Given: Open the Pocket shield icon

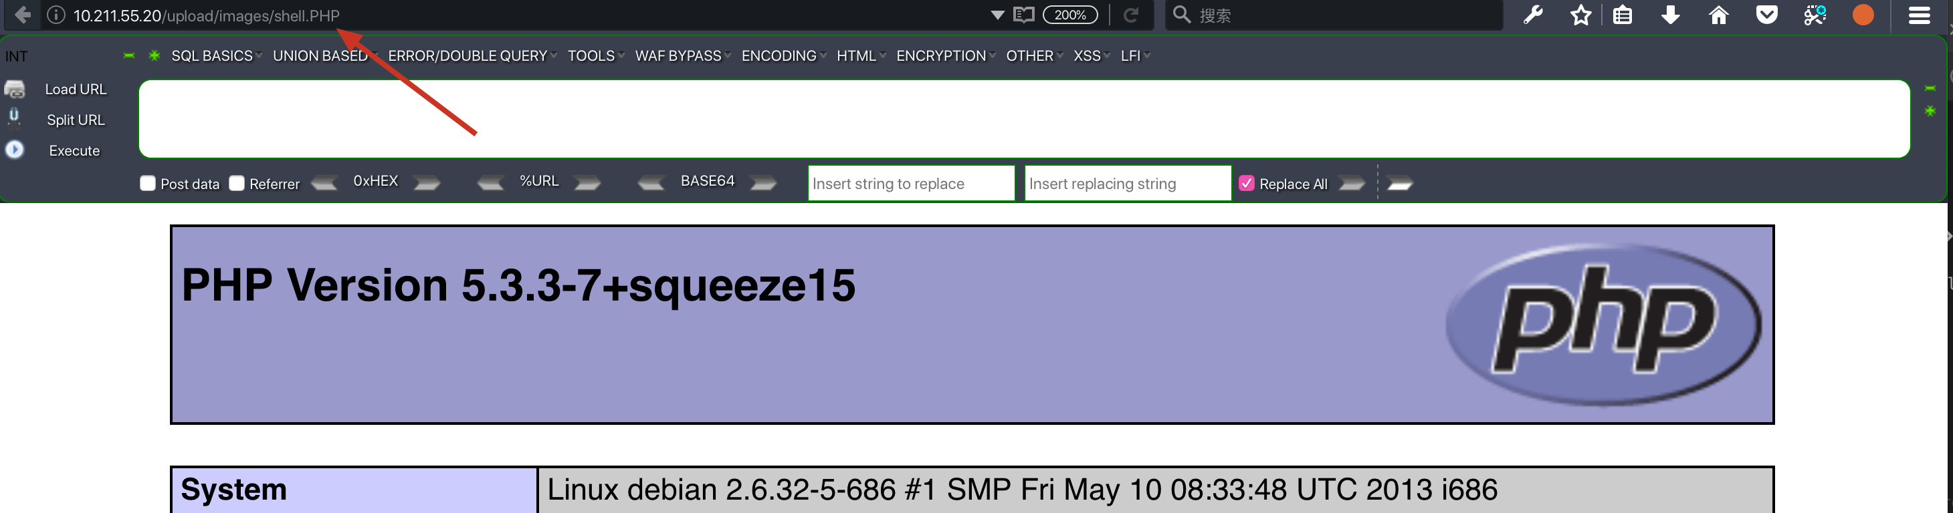Looking at the screenshot, I should click(1766, 15).
